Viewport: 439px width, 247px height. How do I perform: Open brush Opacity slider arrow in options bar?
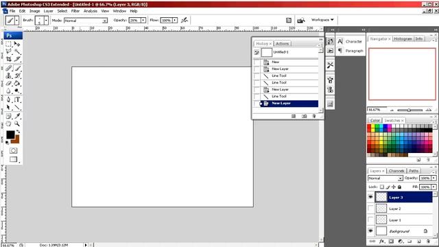[x=143, y=20]
